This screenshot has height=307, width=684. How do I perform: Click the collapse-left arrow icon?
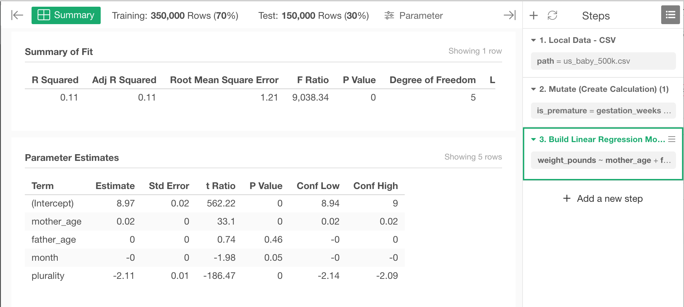(x=17, y=15)
